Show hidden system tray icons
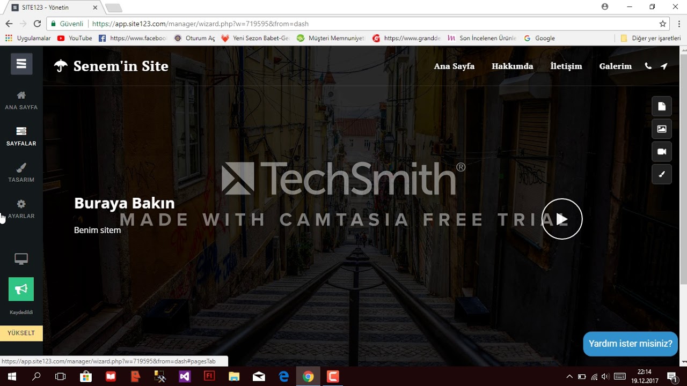Image resolution: width=687 pixels, height=386 pixels. tap(569, 376)
